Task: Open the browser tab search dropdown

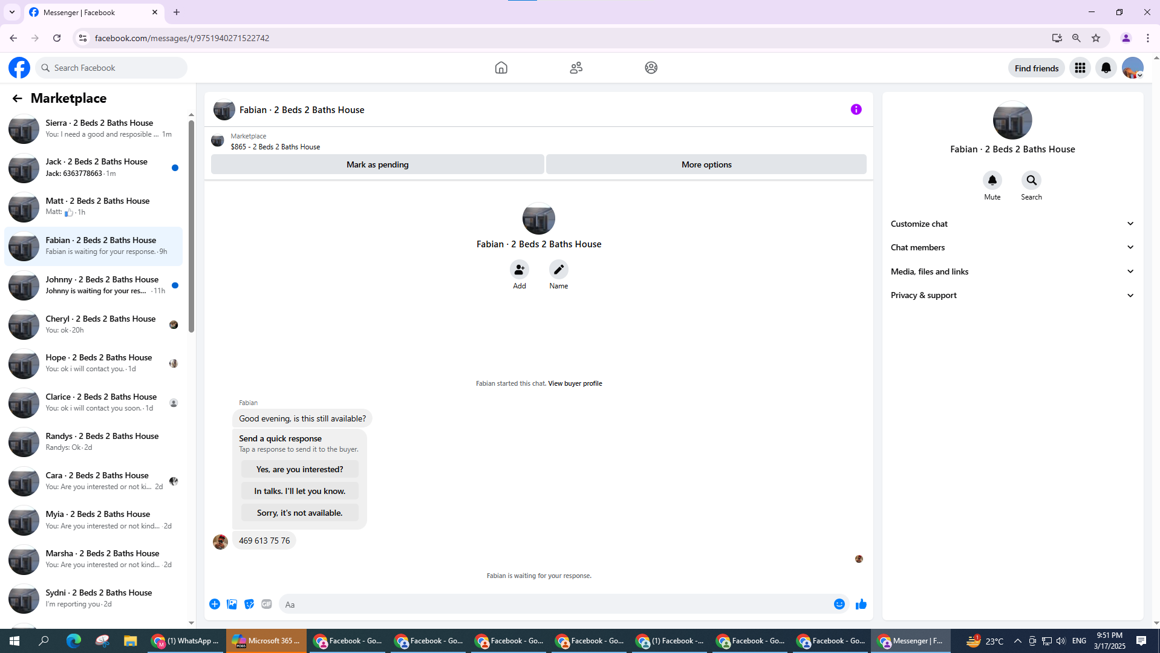Action: 12,12
